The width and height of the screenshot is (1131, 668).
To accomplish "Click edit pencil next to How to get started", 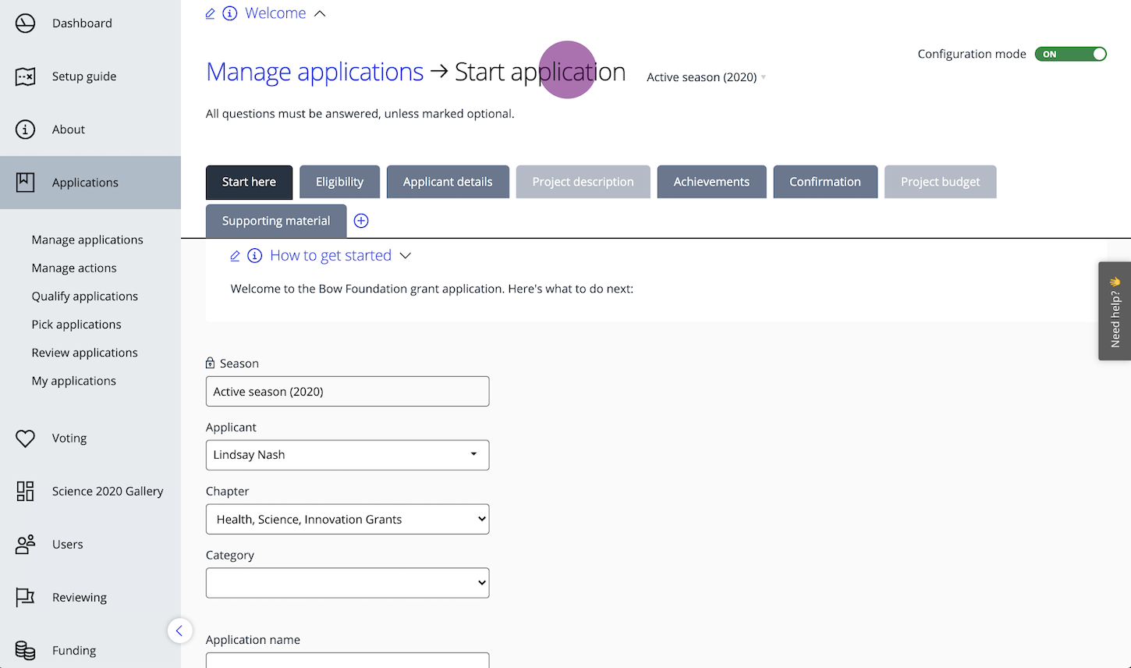I will click(235, 256).
